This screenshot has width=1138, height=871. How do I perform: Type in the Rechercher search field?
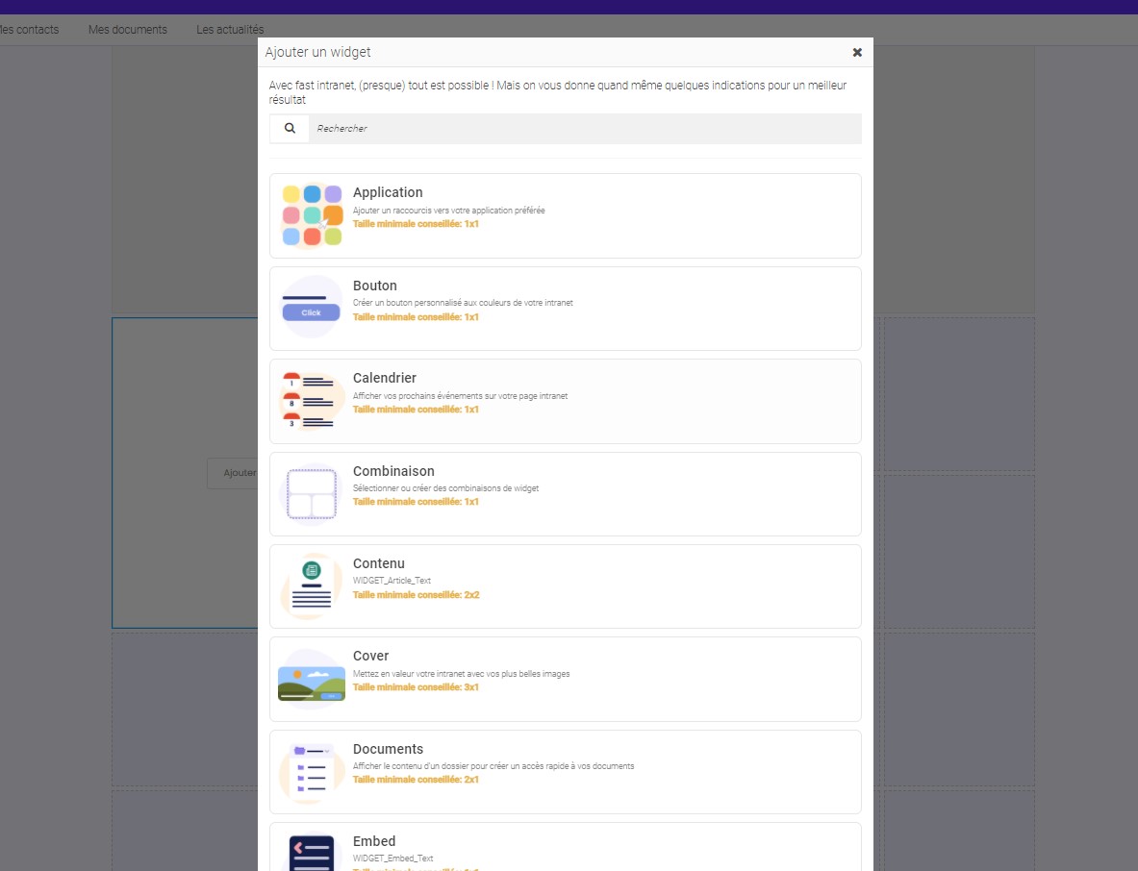[583, 128]
